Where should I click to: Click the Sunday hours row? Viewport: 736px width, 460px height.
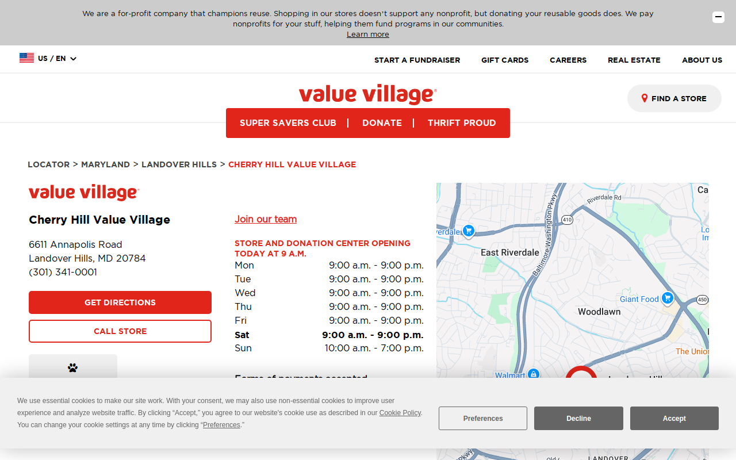point(329,348)
